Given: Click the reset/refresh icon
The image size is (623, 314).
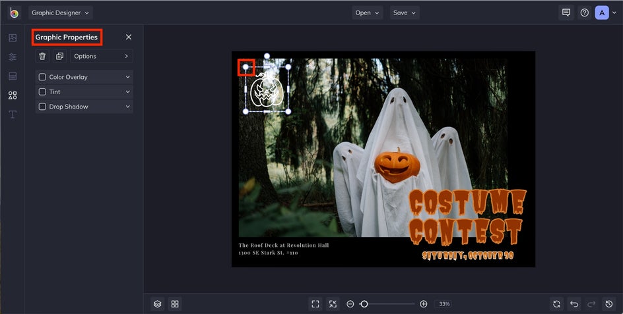Looking at the screenshot, I should point(556,304).
